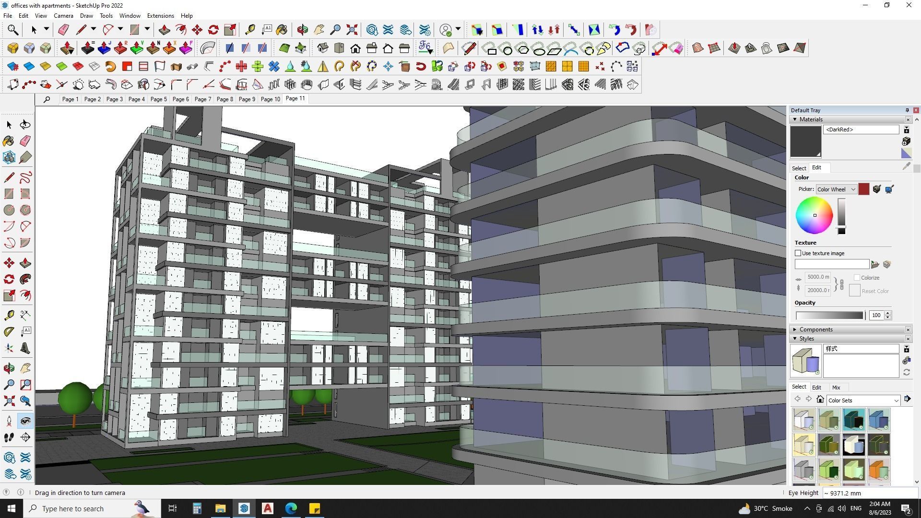
Task: Toggle the texture aspect ratio lock
Action: coord(841,284)
